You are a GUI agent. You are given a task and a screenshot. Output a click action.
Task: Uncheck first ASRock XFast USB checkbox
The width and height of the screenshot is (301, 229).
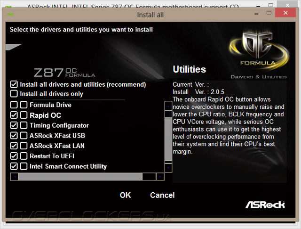[x=14, y=136]
